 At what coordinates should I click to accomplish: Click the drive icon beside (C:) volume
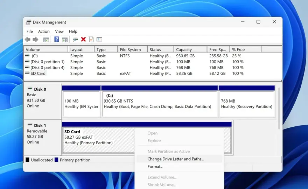click(x=27, y=56)
